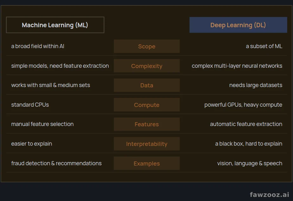Click the Interpretability category label
This screenshot has height=201, width=293.
pyautogui.click(x=147, y=144)
